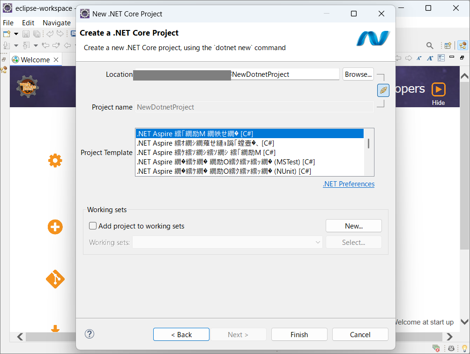Click the Welcome page right scroll arrow

[449, 337]
